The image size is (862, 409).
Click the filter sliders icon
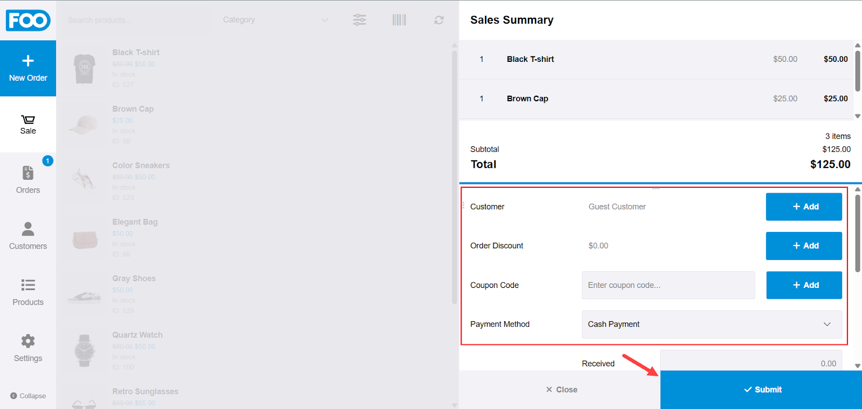point(359,20)
